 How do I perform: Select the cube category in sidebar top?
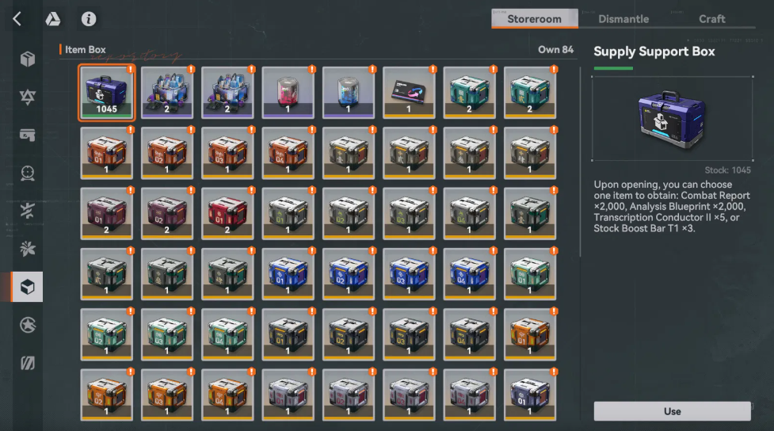coord(28,59)
